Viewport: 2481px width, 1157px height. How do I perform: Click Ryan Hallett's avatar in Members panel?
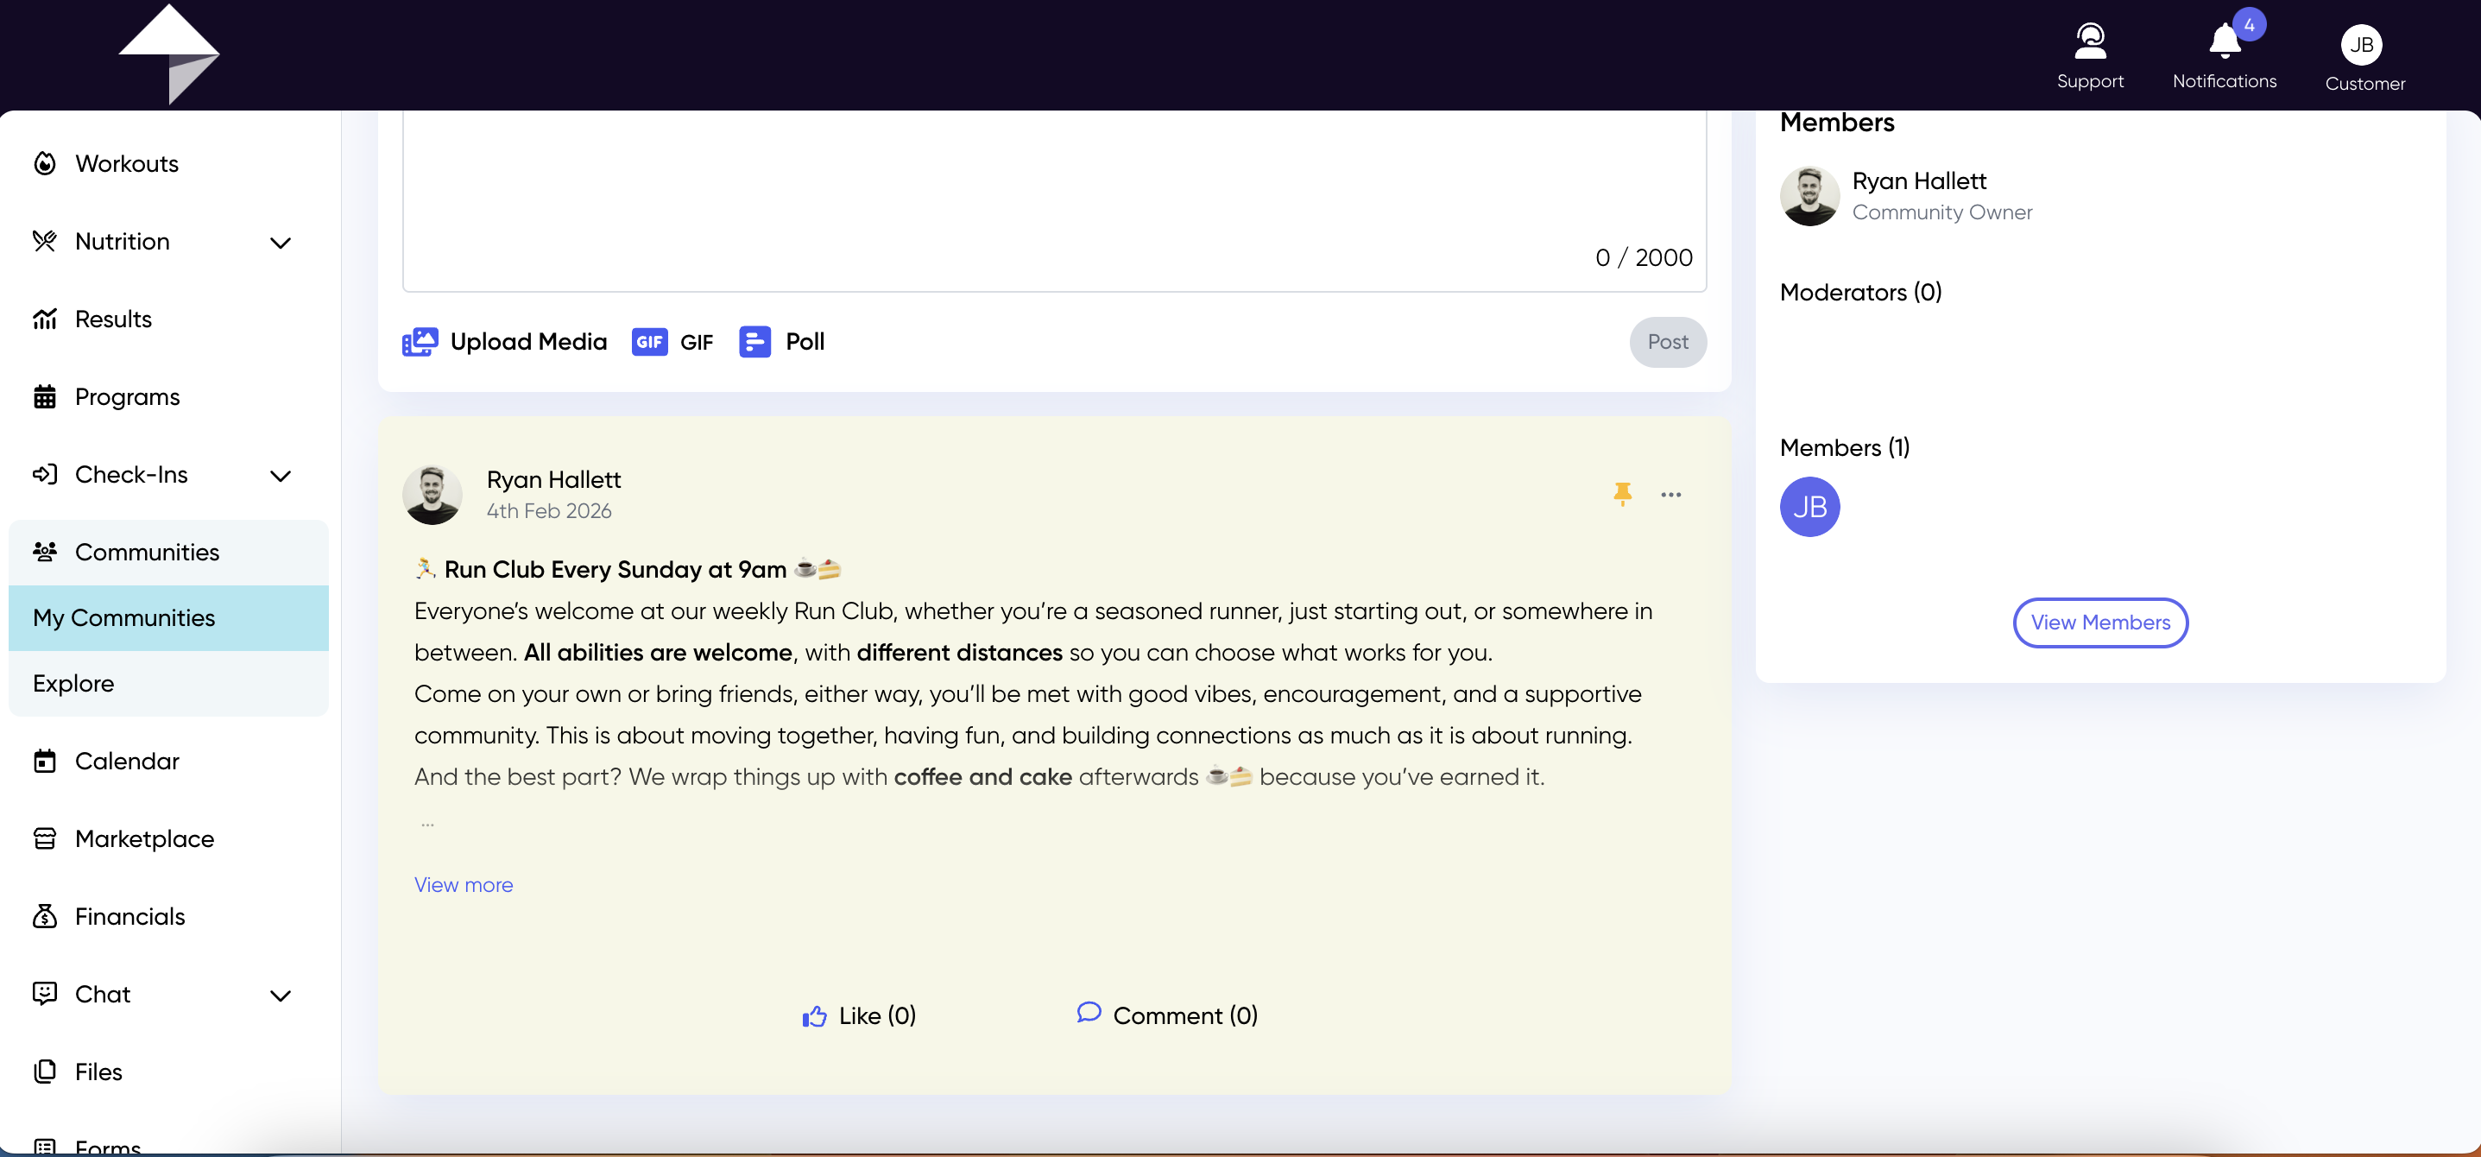pos(1809,195)
